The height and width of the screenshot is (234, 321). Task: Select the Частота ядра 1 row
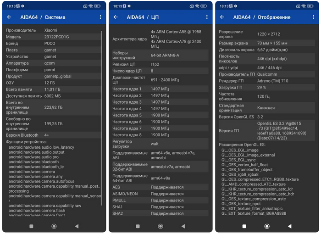[x=160, y=89]
